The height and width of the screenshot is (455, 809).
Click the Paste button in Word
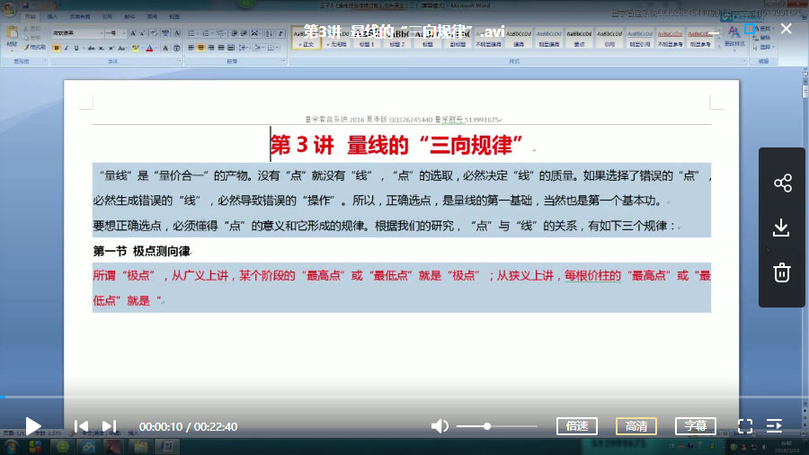click(x=12, y=37)
